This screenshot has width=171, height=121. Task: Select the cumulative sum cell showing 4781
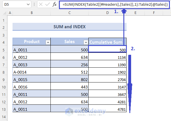click(x=107, y=109)
